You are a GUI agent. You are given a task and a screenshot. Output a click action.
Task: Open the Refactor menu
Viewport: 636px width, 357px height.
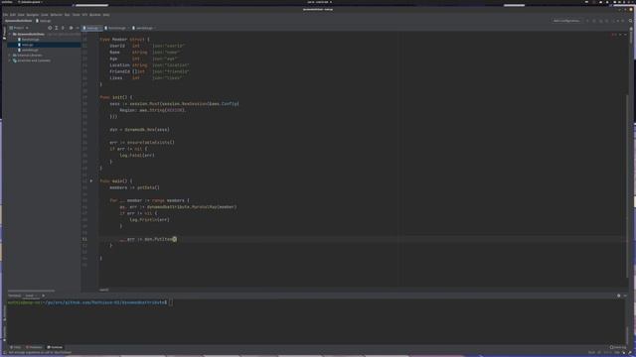click(57, 15)
